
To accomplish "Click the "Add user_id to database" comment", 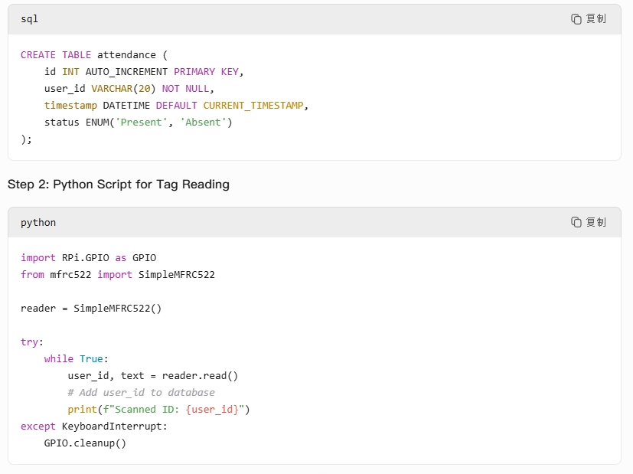I will point(141,393).
